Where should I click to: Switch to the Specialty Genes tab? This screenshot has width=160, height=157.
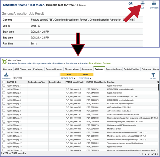click(114, 69)
